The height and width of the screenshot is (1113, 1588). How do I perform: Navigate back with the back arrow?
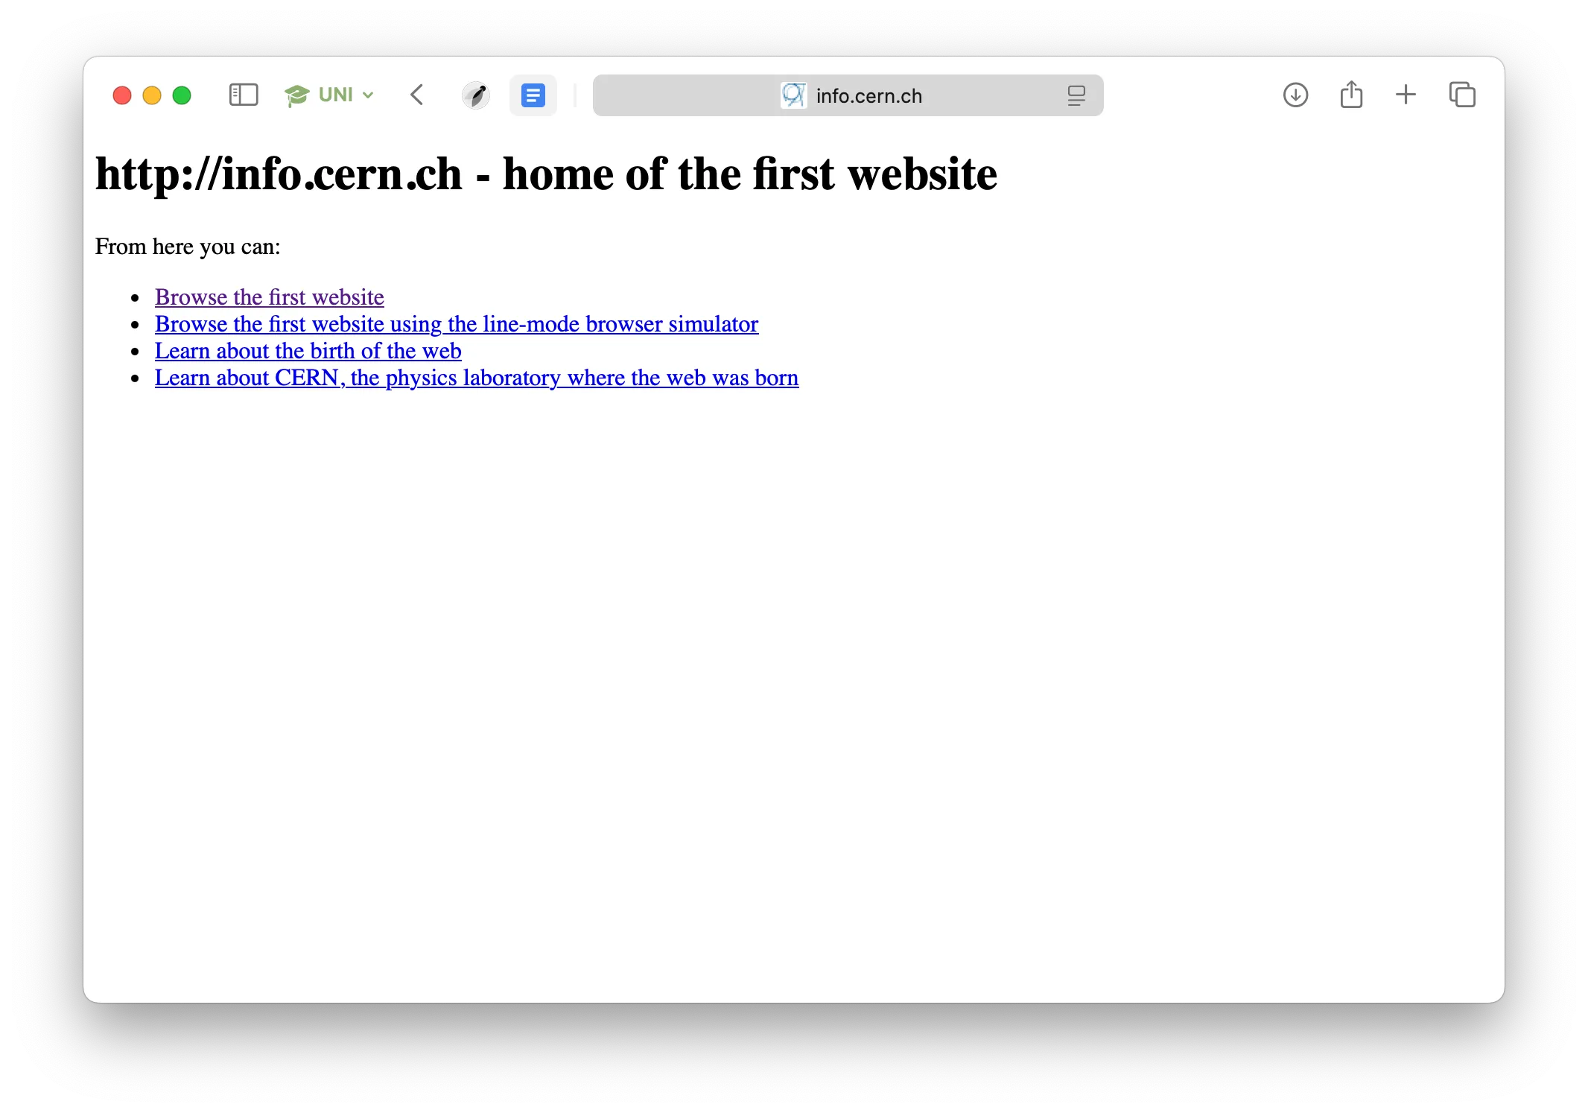click(416, 95)
